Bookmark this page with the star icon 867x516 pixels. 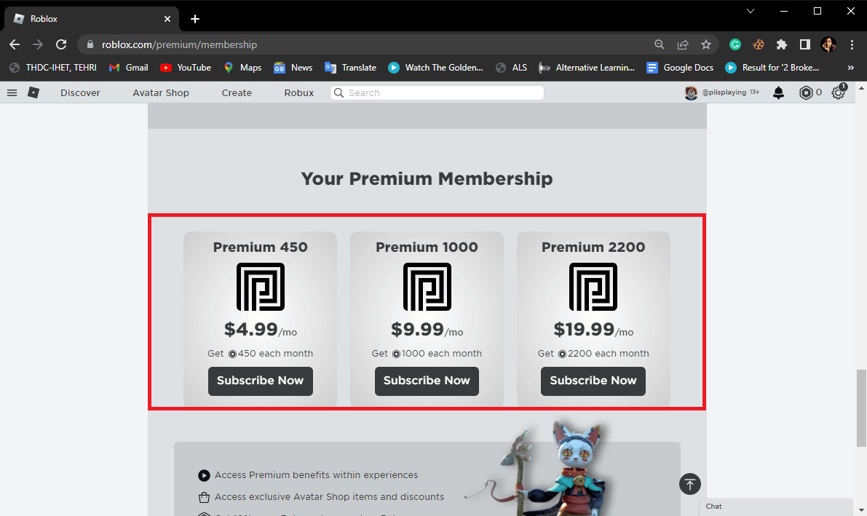(x=706, y=44)
